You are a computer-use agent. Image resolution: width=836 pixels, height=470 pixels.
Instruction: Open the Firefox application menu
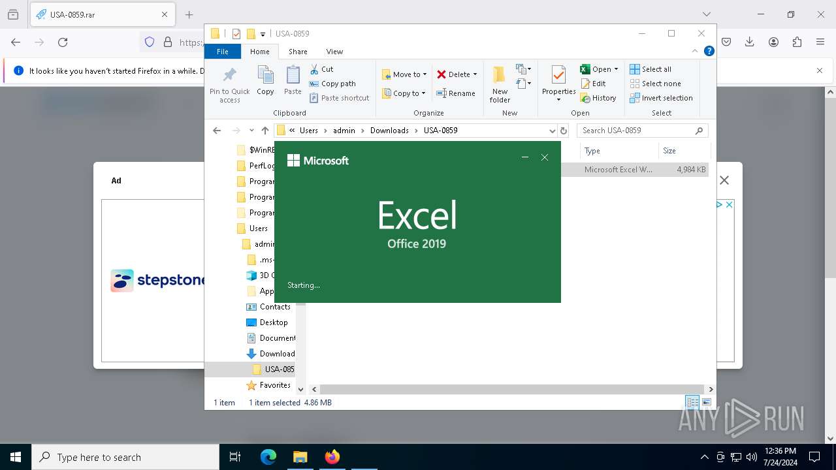tap(820, 42)
